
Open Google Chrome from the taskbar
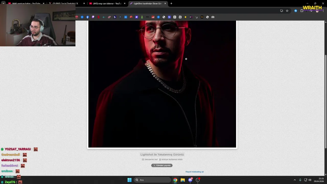coord(175,180)
